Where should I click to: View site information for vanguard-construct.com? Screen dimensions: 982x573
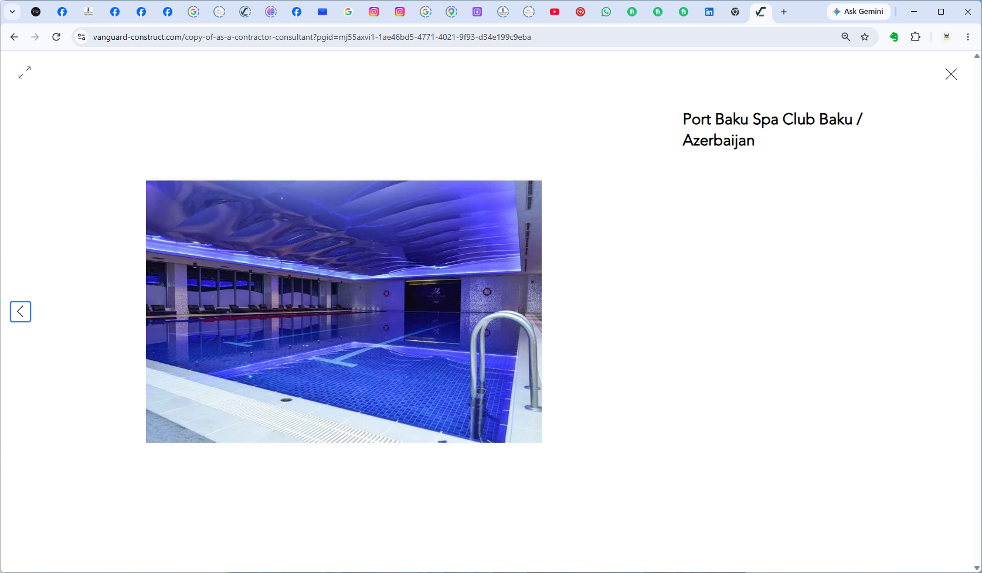pyautogui.click(x=81, y=37)
